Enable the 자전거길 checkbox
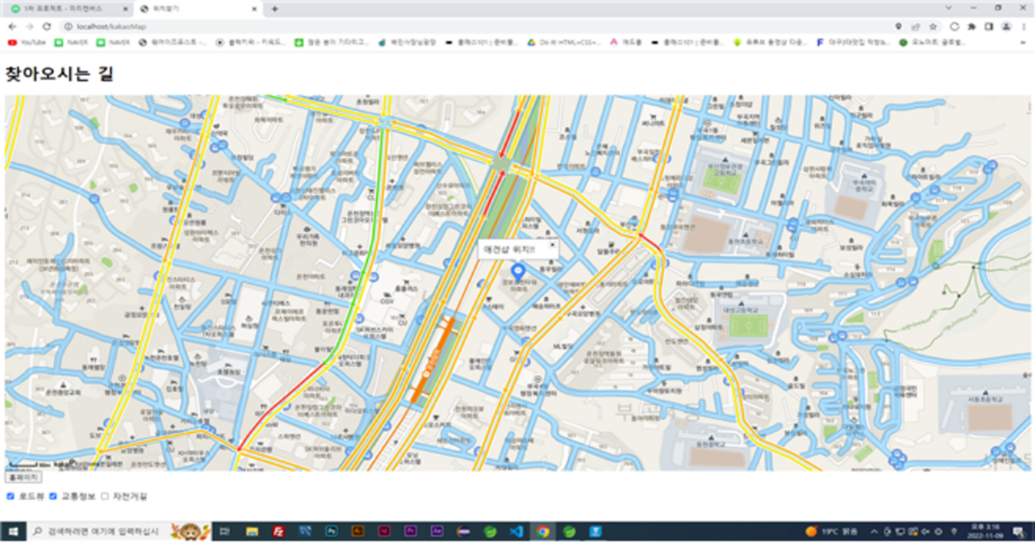The width and height of the screenshot is (1035, 547). click(104, 496)
